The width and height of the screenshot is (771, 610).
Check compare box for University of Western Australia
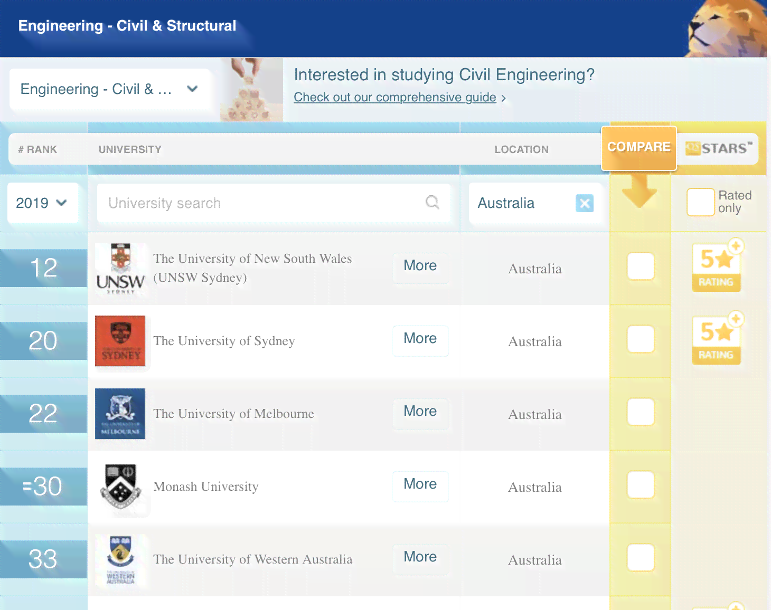(641, 558)
